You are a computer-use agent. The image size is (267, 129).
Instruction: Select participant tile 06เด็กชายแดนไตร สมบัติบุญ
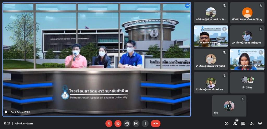[x=247, y=13]
